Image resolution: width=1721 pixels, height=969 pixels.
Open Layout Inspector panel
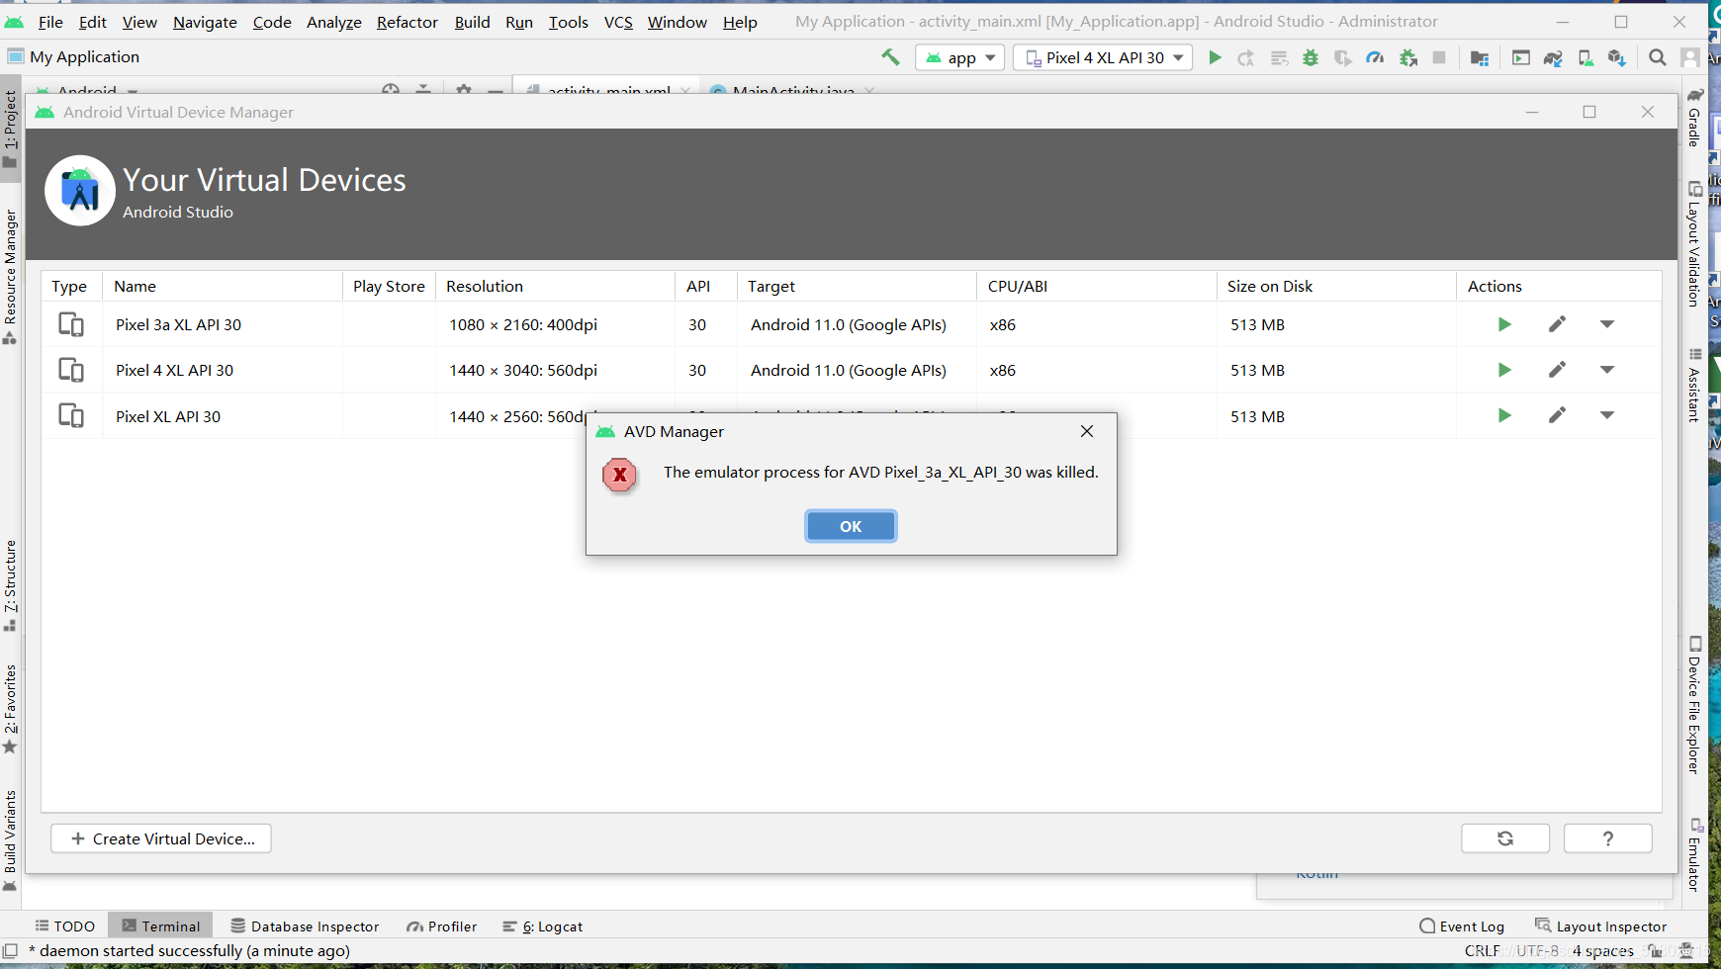1601,926
